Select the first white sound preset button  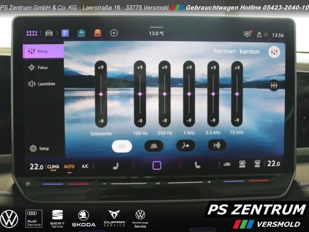point(122,145)
